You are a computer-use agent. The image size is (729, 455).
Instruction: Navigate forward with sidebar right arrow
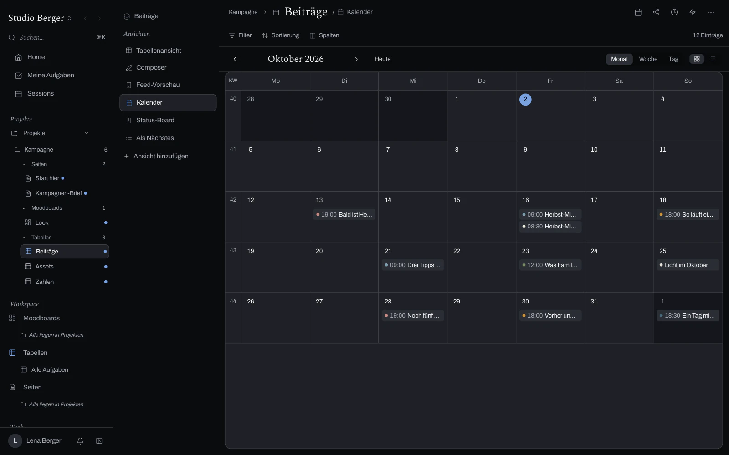(x=99, y=19)
